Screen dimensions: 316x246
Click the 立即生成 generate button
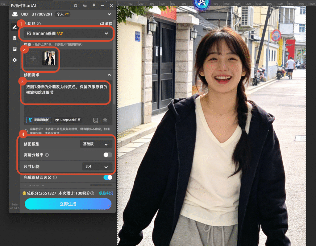68,204
